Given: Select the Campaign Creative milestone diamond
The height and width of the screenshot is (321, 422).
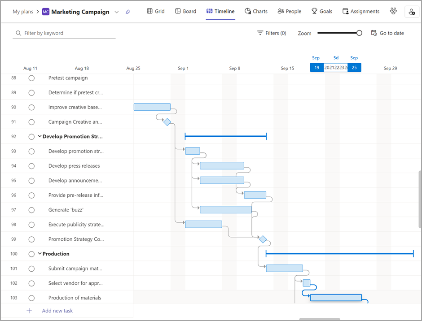Looking at the screenshot, I should (x=167, y=122).
